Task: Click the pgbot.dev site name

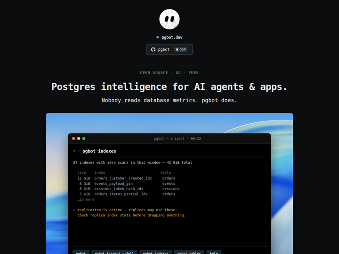Action: [172, 37]
